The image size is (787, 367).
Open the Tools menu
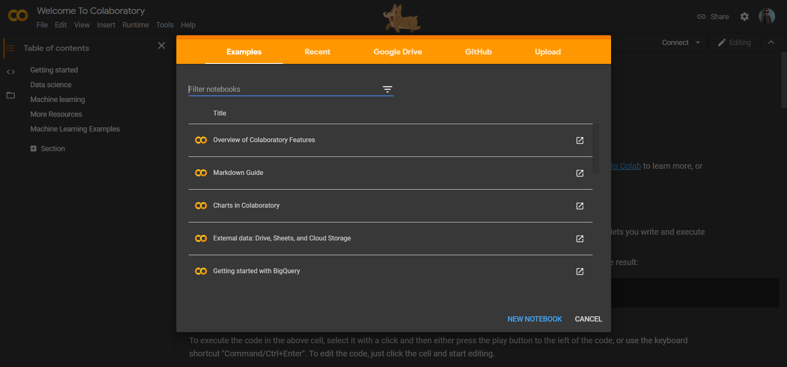tap(164, 25)
